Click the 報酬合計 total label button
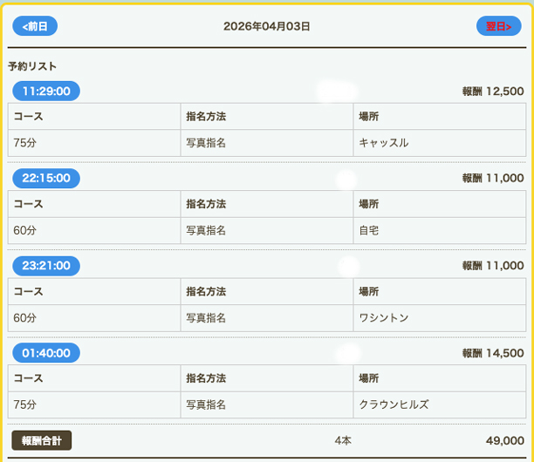 [42, 440]
